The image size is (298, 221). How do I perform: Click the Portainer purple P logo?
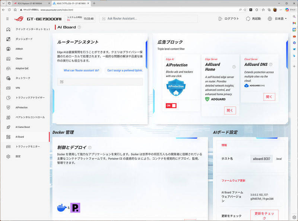click(x=75, y=208)
